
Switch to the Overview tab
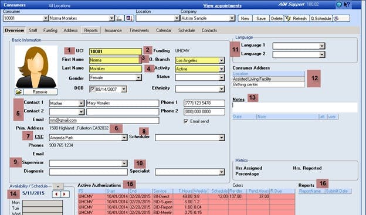pos(15,30)
